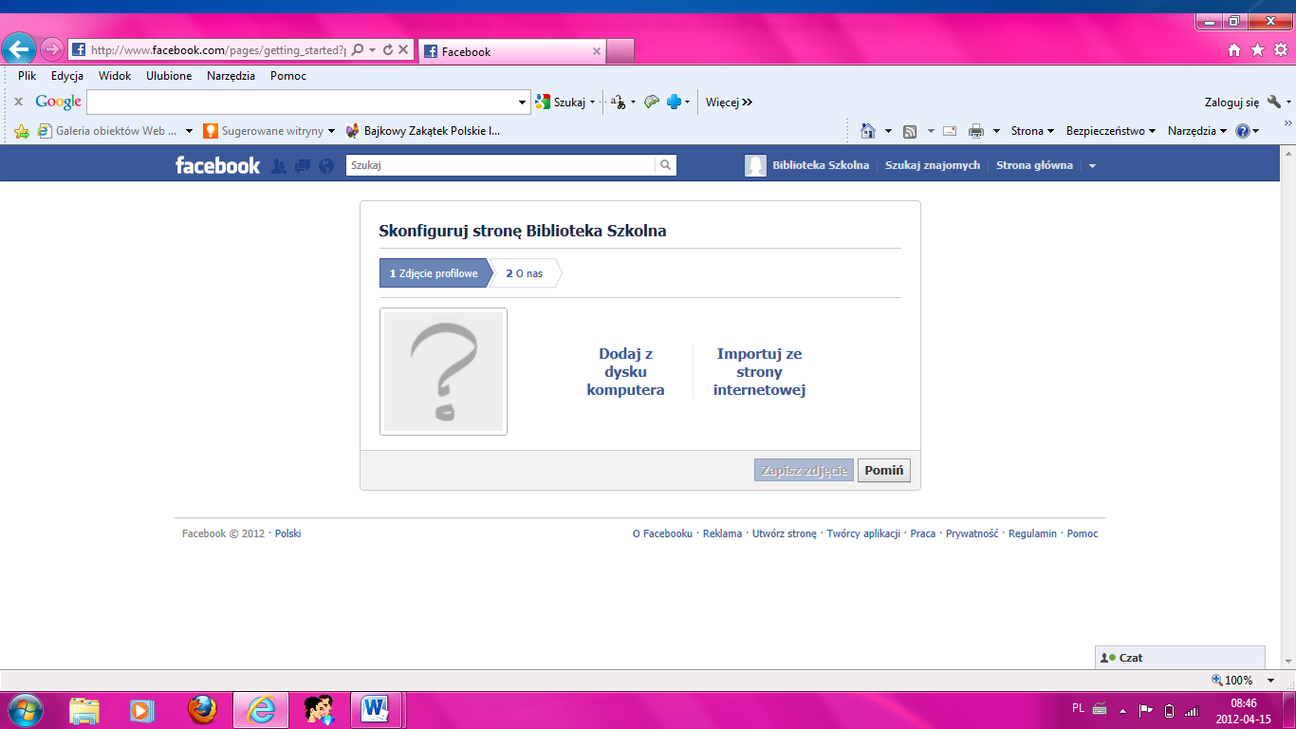Refresh the page using the reload icon
The height and width of the screenshot is (729, 1296).
[388, 49]
